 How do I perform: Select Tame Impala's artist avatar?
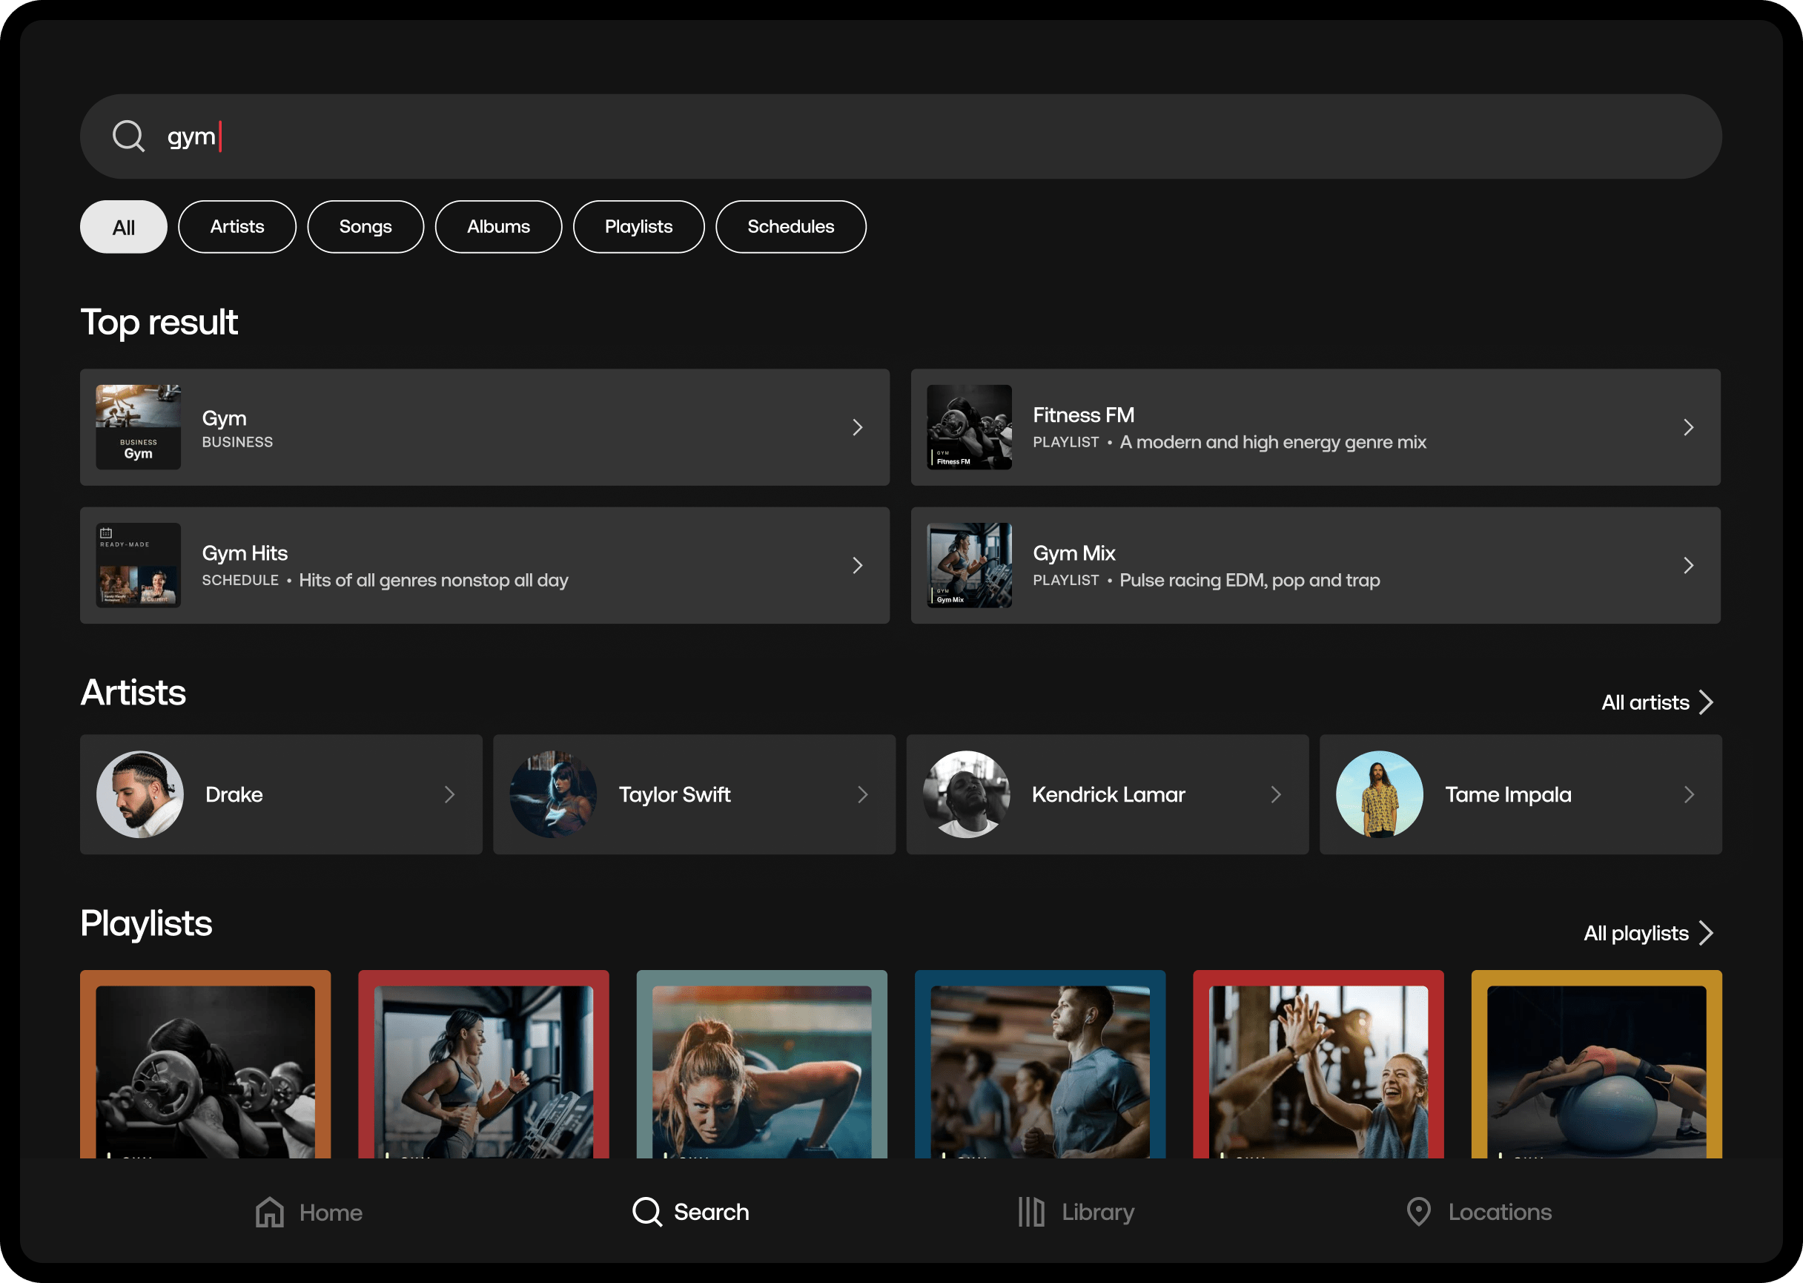(x=1379, y=794)
